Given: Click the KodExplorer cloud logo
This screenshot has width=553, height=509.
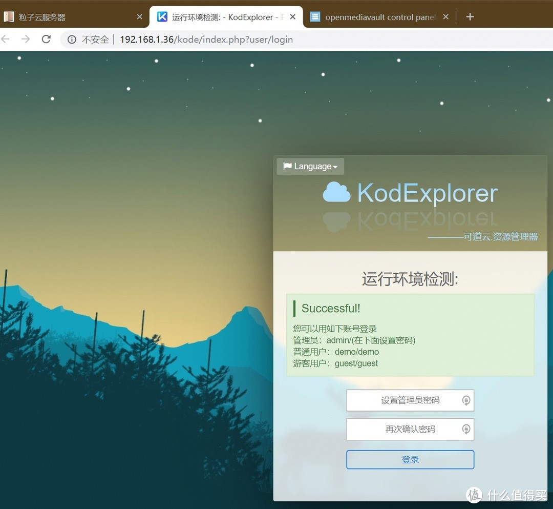Looking at the screenshot, I should point(336,192).
